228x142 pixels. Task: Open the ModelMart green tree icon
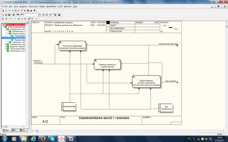coord(55,15)
